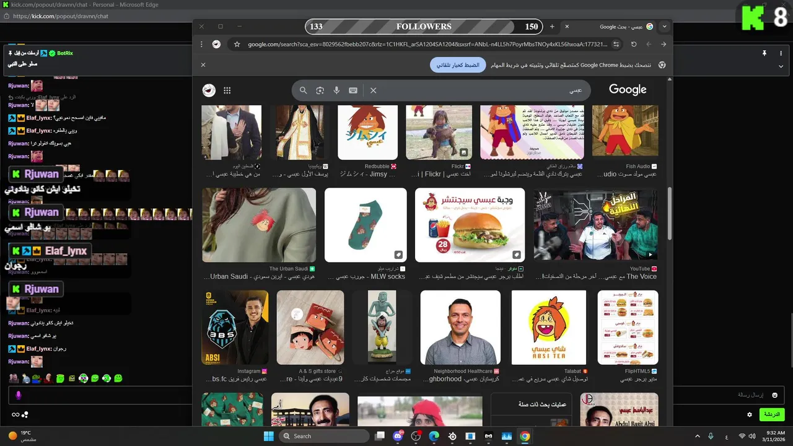Open the Google apps grid icon

pyautogui.click(x=227, y=90)
